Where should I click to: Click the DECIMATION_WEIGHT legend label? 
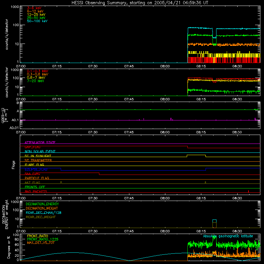point(42,209)
